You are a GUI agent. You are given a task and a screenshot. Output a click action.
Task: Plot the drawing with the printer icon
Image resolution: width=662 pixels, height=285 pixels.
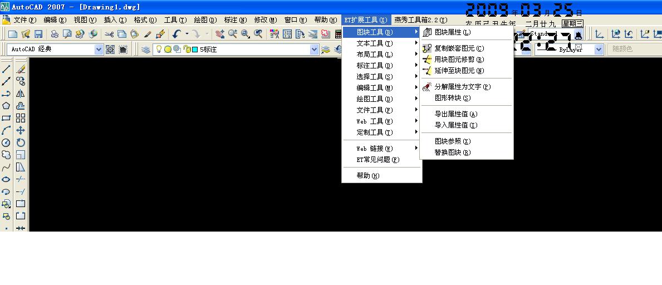pyautogui.click(x=55, y=34)
